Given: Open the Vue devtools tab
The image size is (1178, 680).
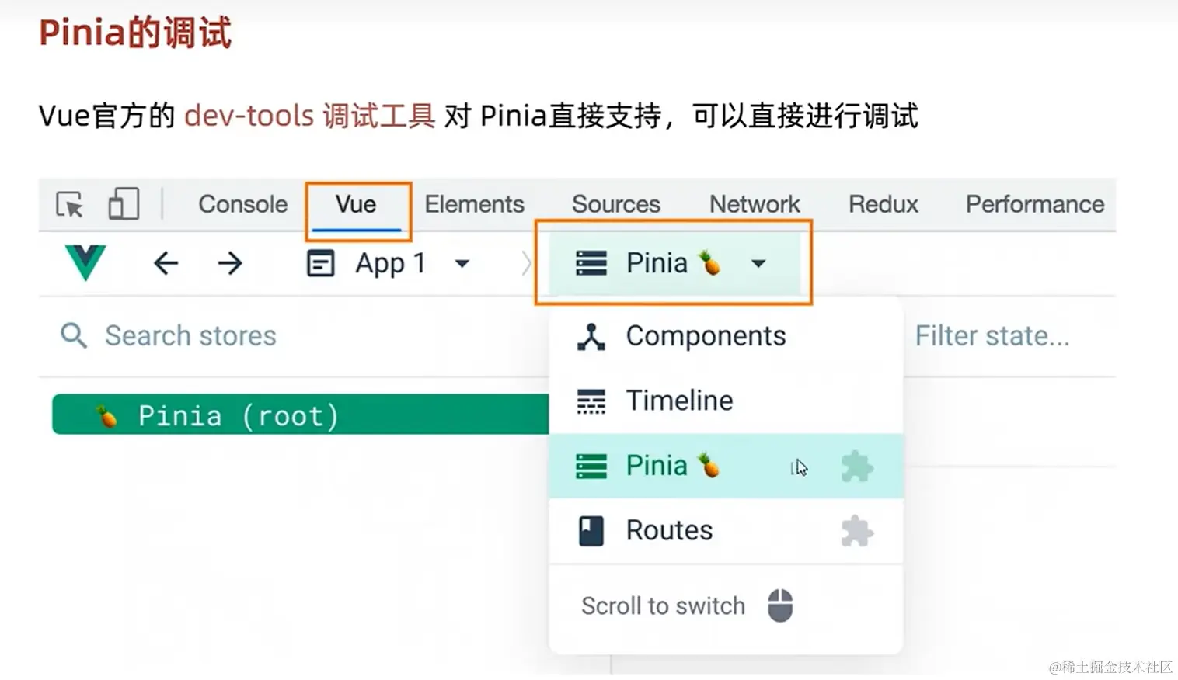Looking at the screenshot, I should click(x=356, y=204).
